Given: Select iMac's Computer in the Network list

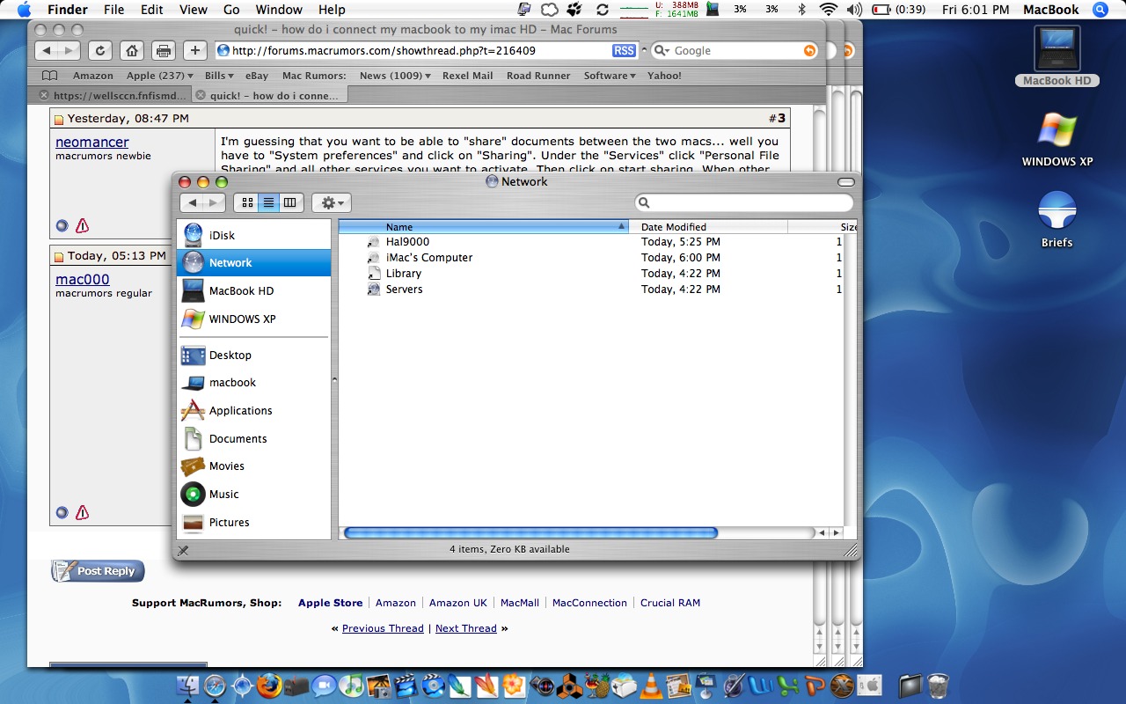Looking at the screenshot, I should pyautogui.click(x=429, y=258).
